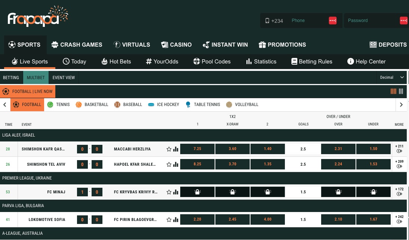Switch to Betting view tab
The width and height of the screenshot is (409, 240).
click(x=11, y=78)
